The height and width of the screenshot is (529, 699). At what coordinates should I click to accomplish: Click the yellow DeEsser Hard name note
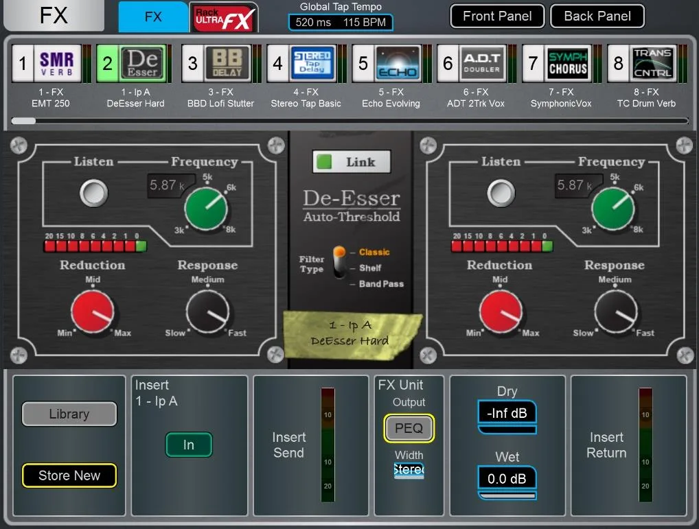click(352, 334)
